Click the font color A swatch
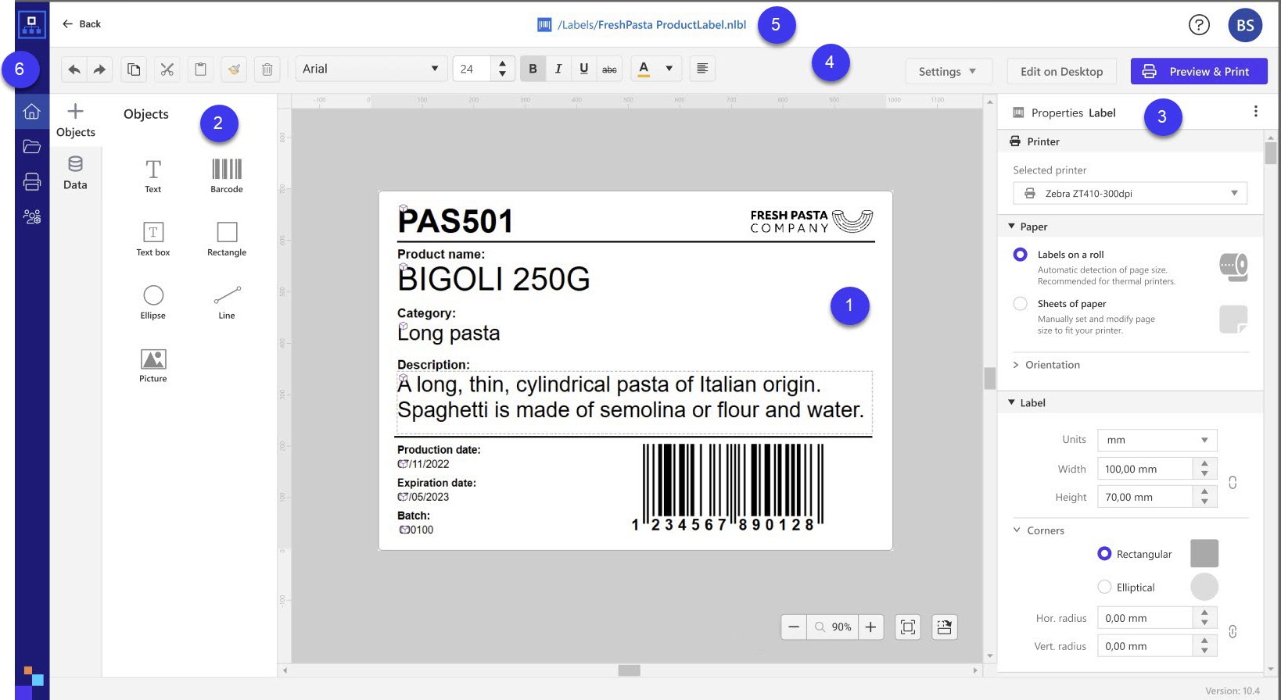The image size is (1281, 700). pyautogui.click(x=644, y=69)
